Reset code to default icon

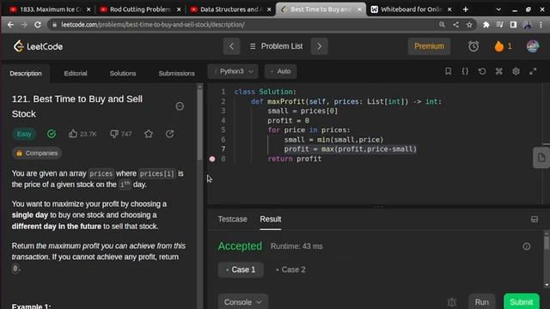482,71
